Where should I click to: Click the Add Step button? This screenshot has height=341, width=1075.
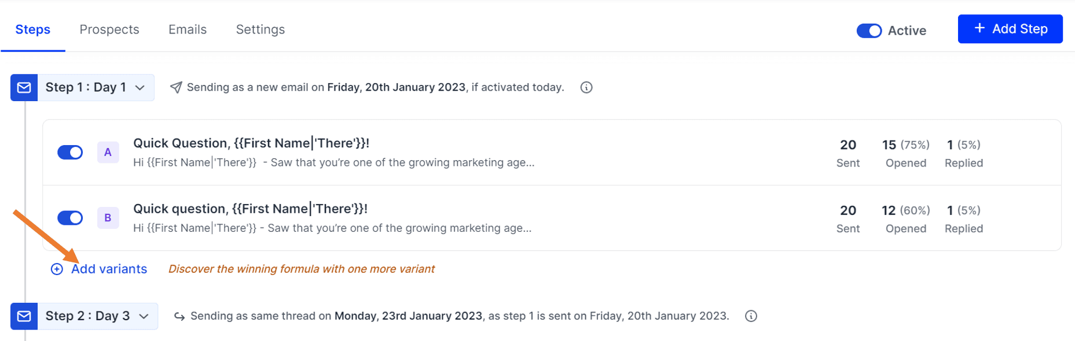click(x=1010, y=28)
